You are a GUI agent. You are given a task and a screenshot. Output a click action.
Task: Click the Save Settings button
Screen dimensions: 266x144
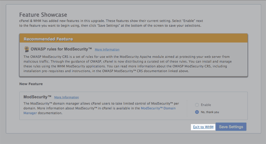[231, 127]
